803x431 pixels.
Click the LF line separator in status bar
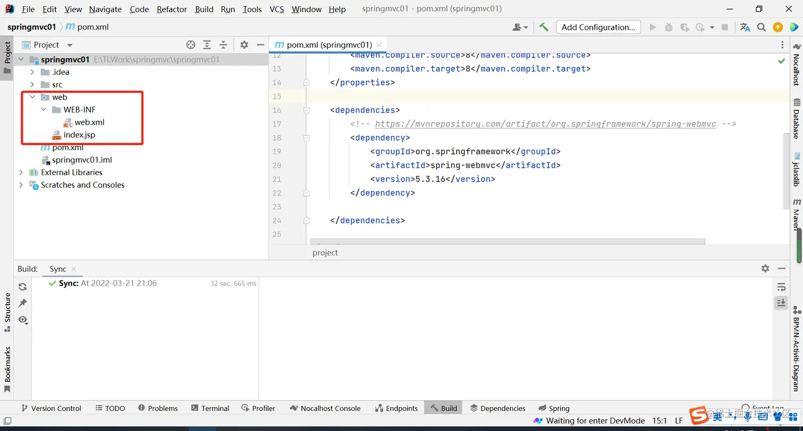(x=679, y=421)
